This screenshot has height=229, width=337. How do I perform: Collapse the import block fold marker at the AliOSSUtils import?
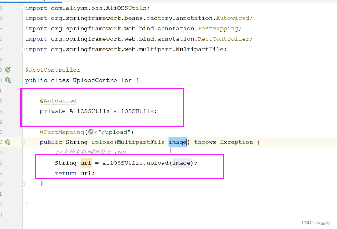click(23, 8)
